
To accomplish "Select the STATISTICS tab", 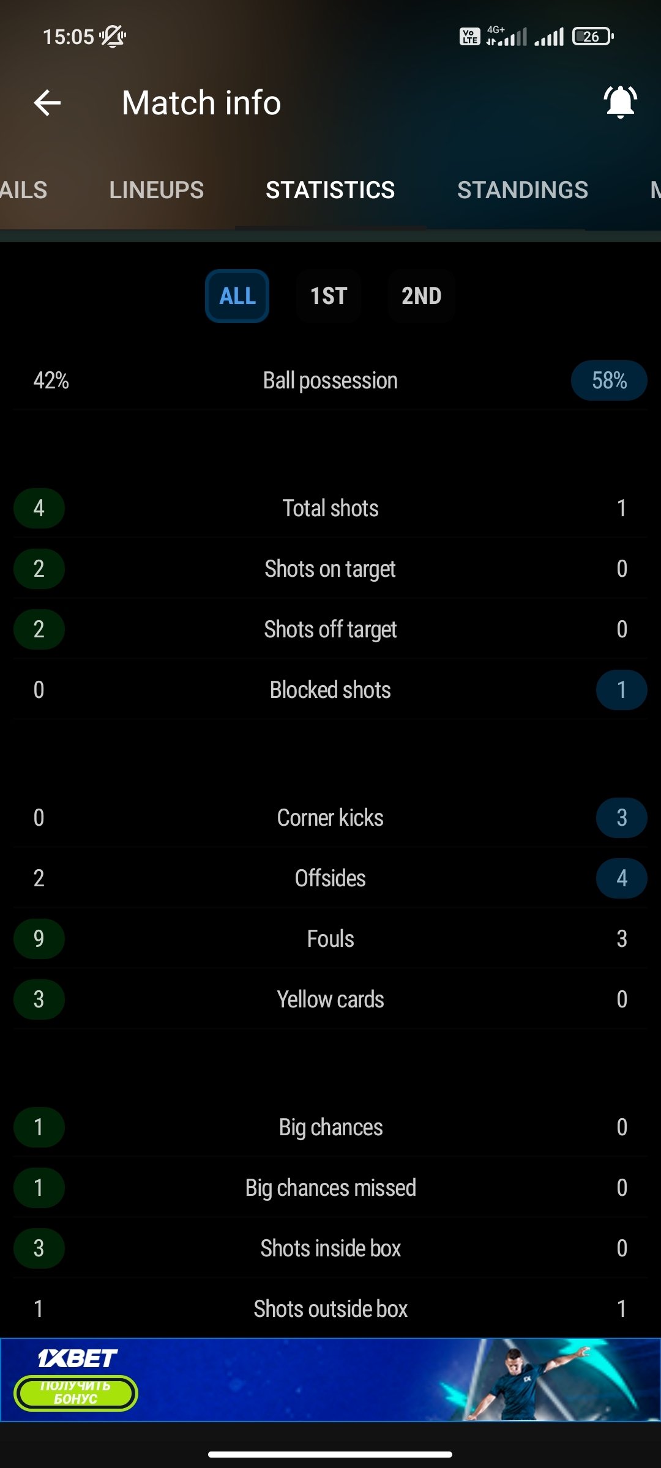I will pyautogui.click(x=330, y=190).
